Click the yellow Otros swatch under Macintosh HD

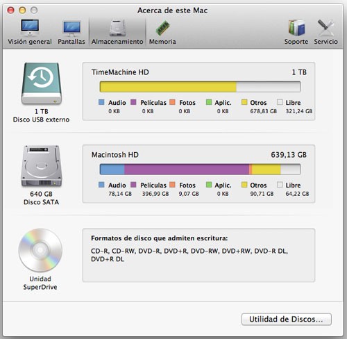coord(244,185)
